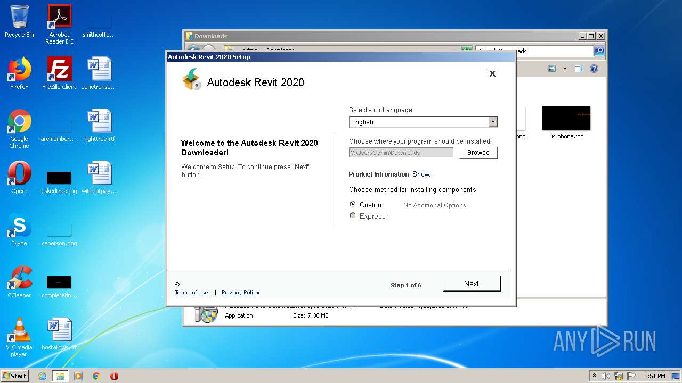The height and width of the screenshot is (383, 682).
Task: Open Windows Media Player from taskbar
Action: 78,376
